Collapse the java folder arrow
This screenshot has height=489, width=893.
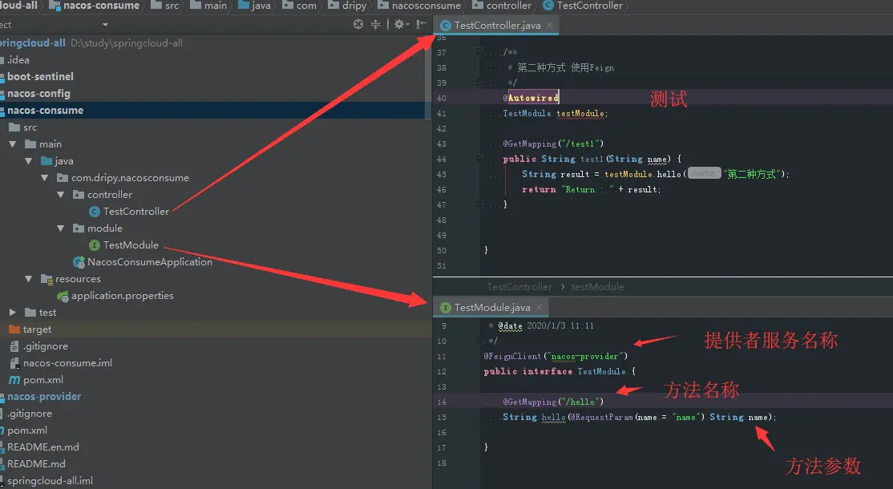pyautogui.click(x=29, y=161)
